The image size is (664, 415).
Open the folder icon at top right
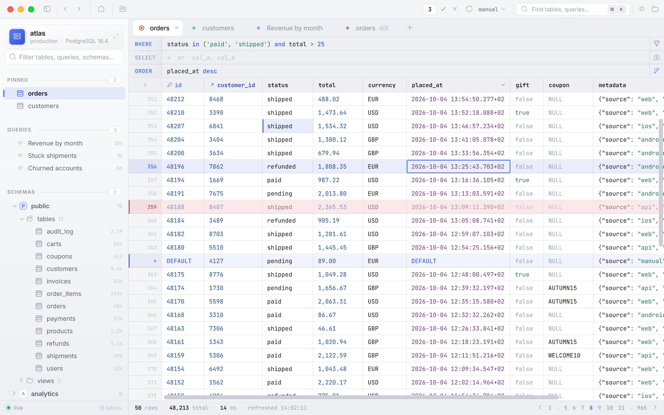655,9
